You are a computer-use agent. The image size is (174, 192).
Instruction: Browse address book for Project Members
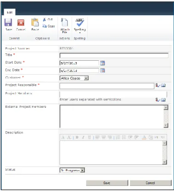[163, 100]
